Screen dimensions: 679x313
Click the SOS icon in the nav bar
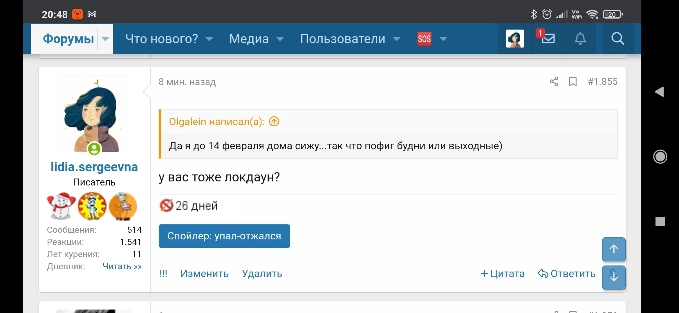point(424,39)
